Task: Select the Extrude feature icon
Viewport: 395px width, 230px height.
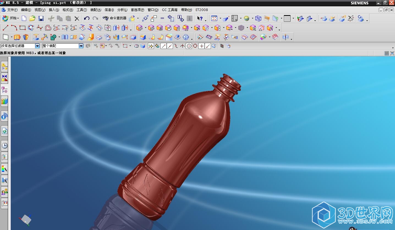Action: (x=17, y=37)
